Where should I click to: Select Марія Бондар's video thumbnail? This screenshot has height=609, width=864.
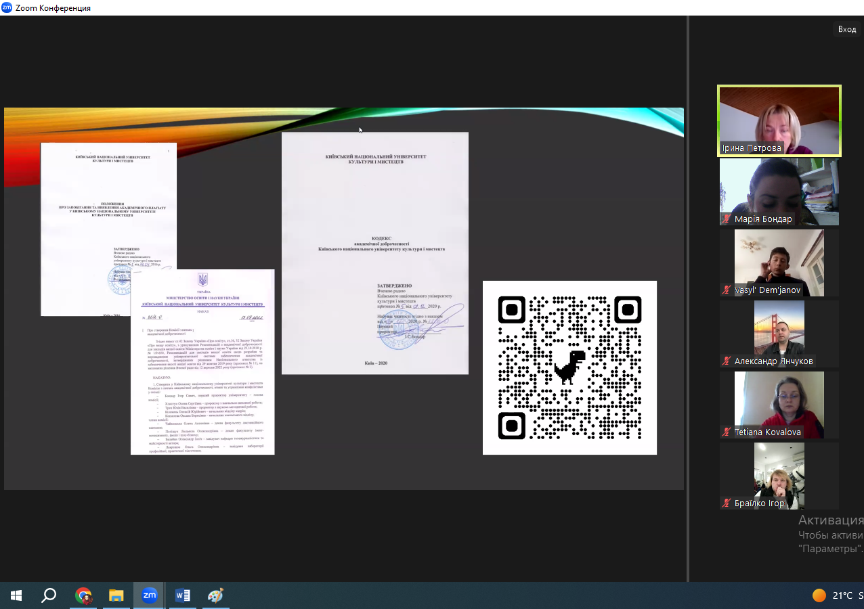coord(779,189)
